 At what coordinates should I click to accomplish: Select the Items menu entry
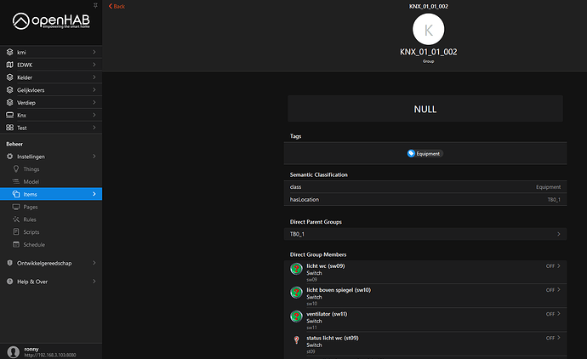(51, 194)
